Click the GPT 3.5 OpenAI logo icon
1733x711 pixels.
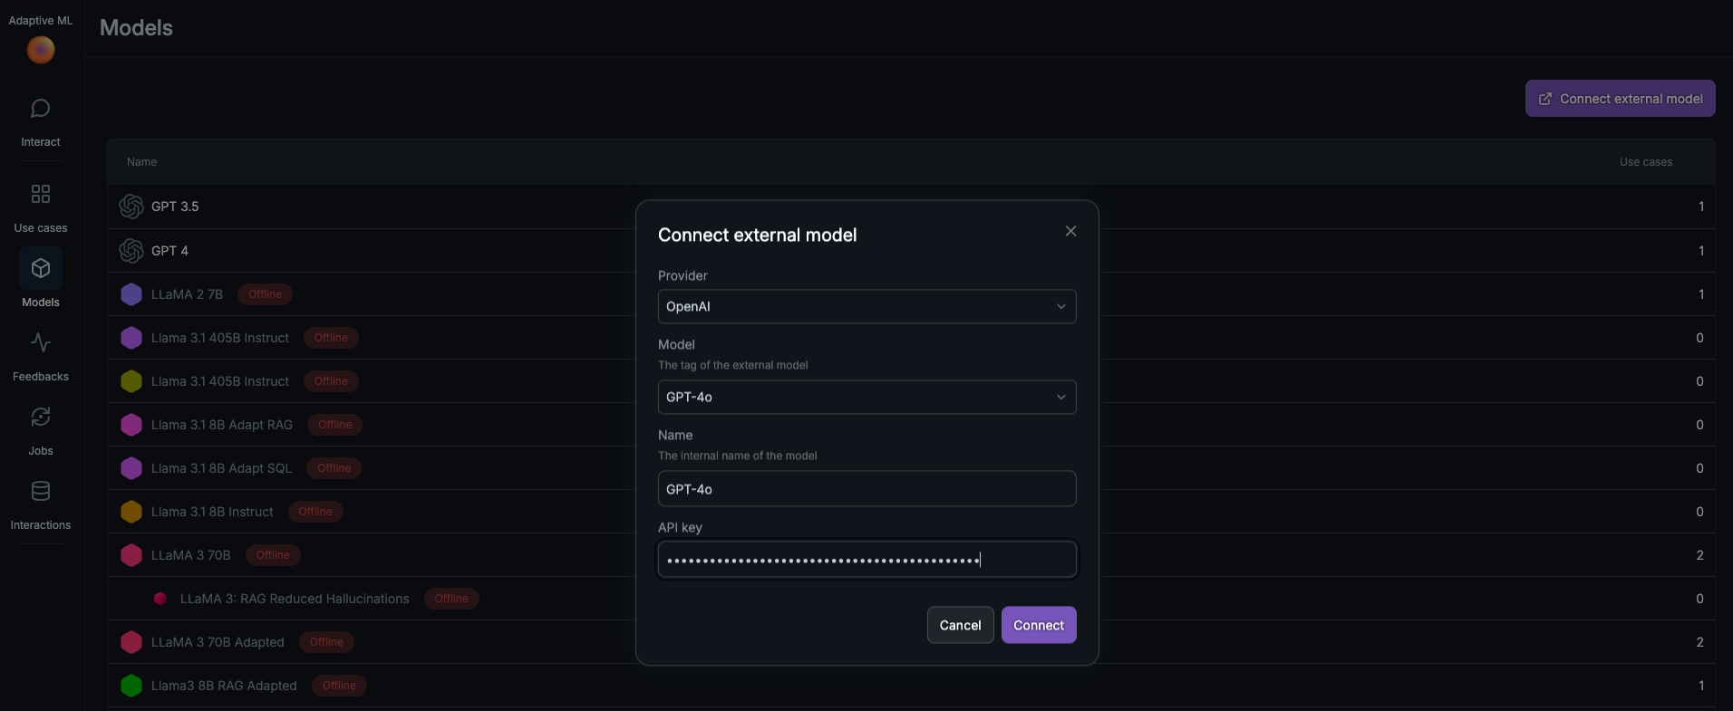pos(131,207)
